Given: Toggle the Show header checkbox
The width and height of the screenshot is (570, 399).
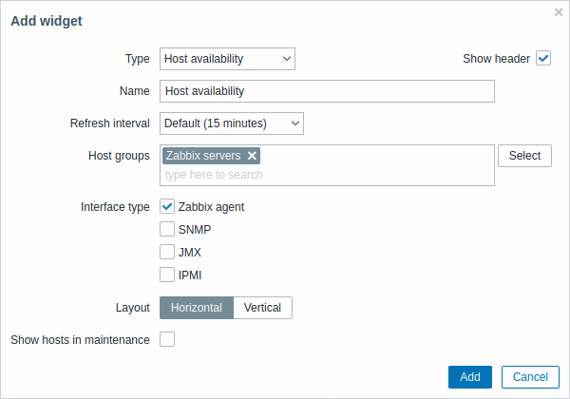Looking at the screenshot, I should (543, 59).
